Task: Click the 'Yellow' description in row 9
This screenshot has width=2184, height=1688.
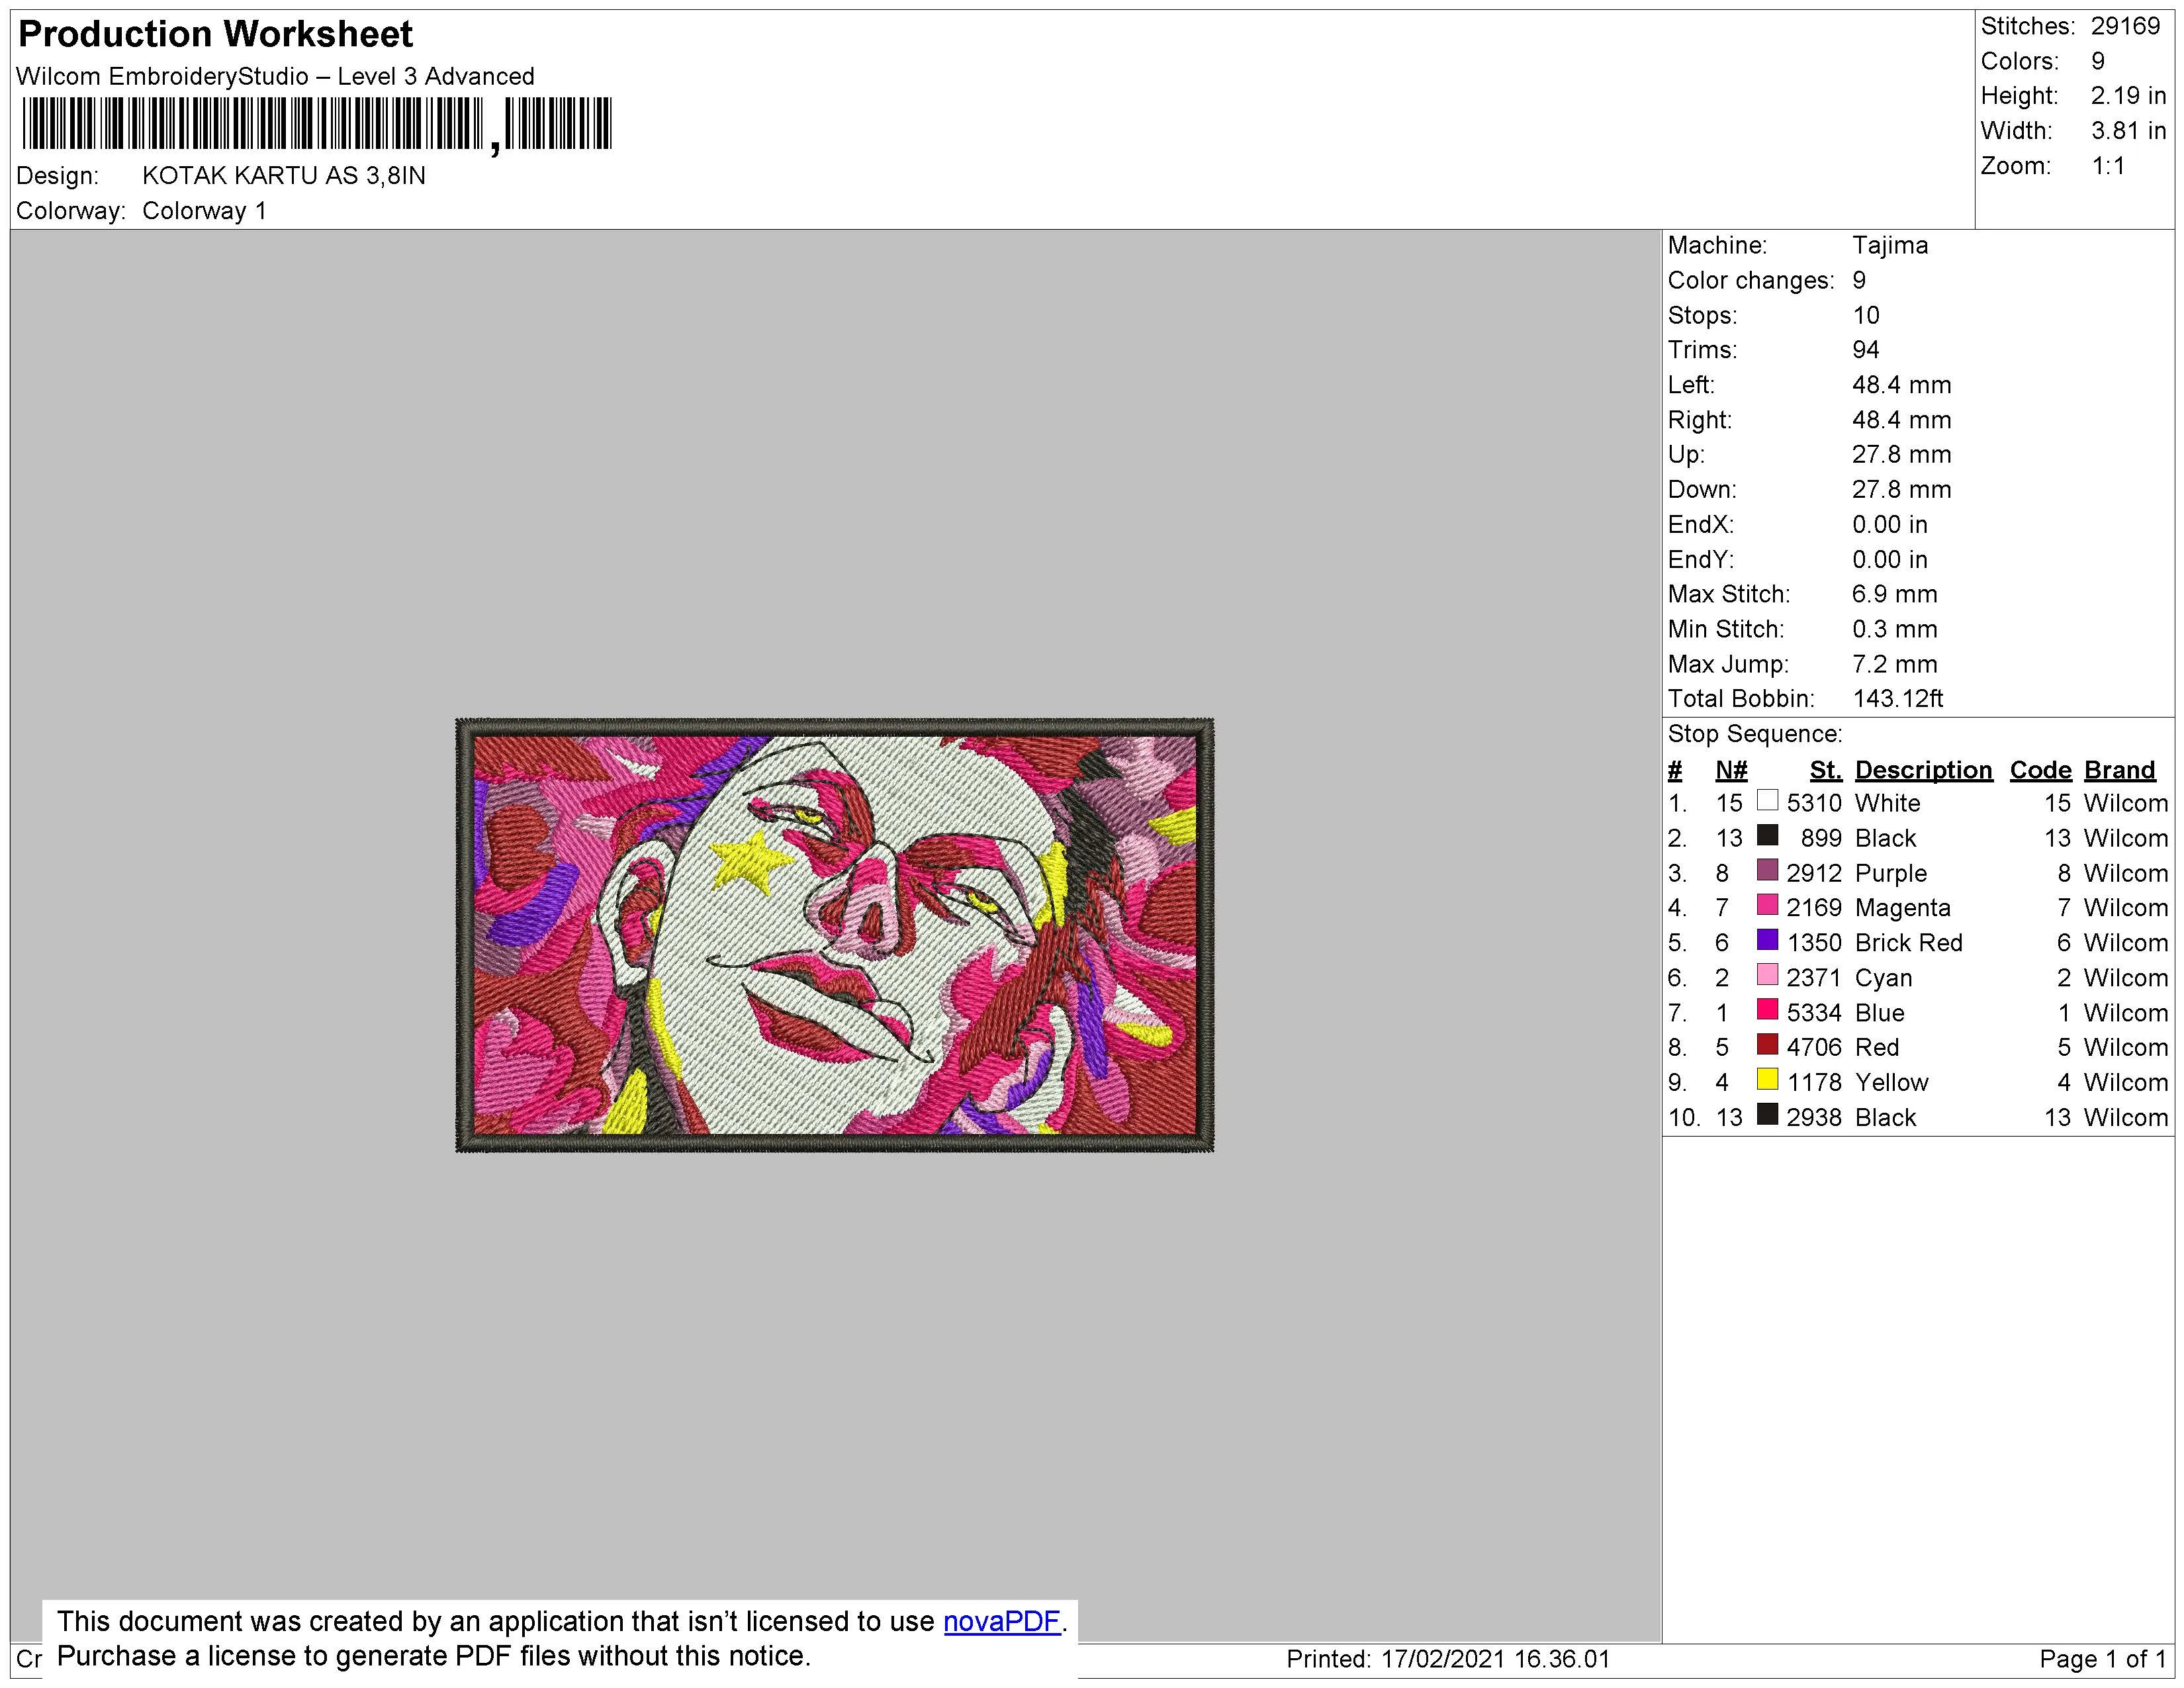Action: (1892, 1082)
